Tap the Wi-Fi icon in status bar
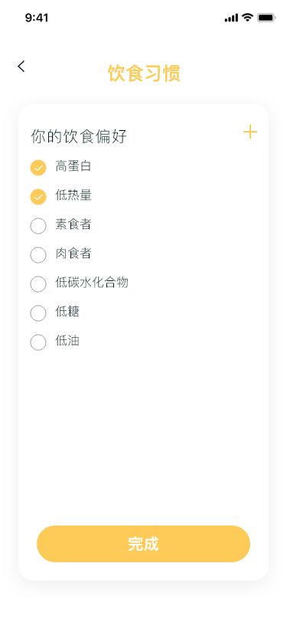The image size is (287, 622). 248,17
